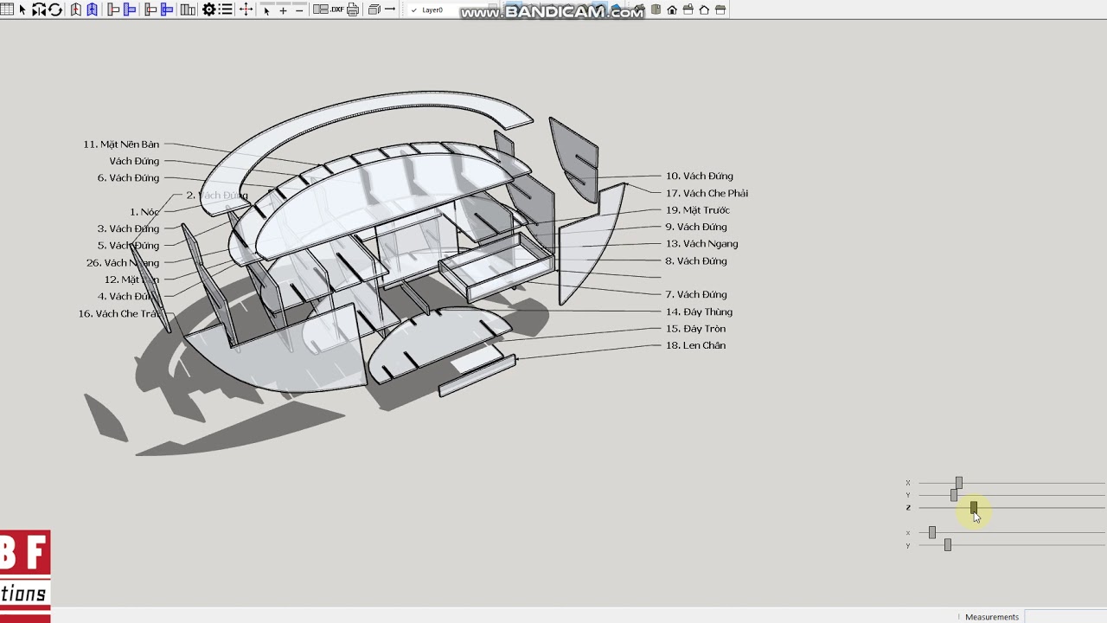Click the '11. Mặt Nền Bàn' label
Viewport: 1107px width, 623px height.
[x=121, y=145]
